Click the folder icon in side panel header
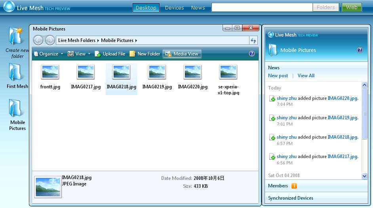Viewport: 373px width, 208px height. coord(272,50)
